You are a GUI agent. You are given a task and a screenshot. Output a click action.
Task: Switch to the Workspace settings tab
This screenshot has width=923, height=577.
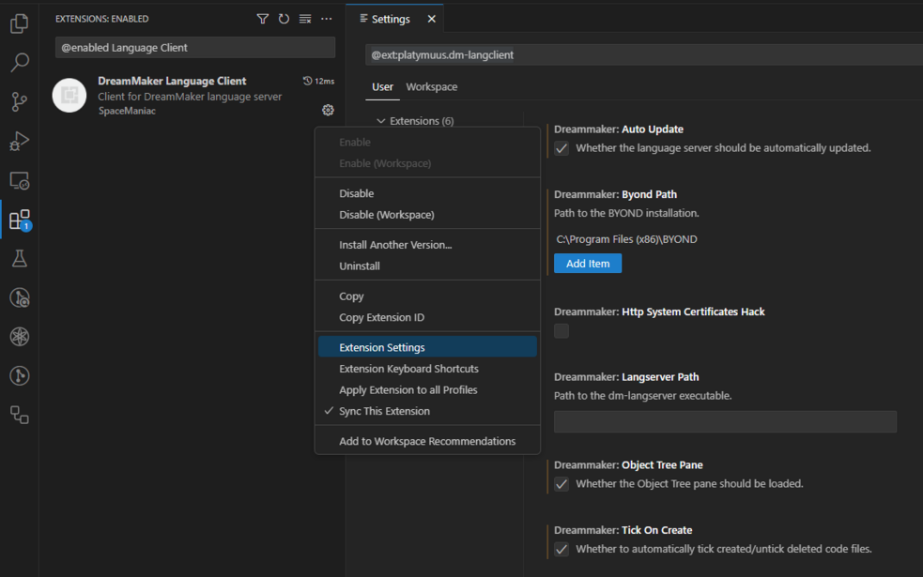pyautogui.click(x=431, y=86)
